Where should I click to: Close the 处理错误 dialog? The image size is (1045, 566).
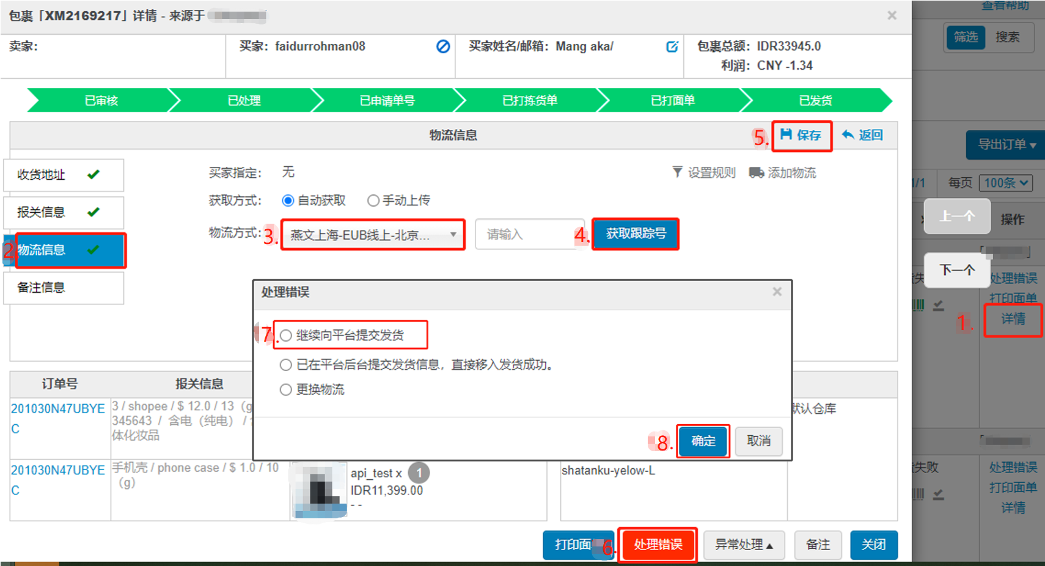(x=777, y=292)
